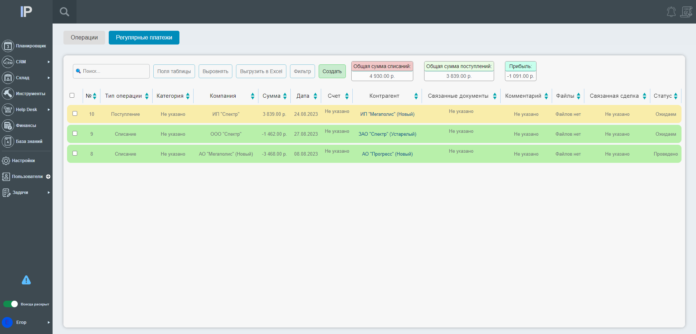This screenshot has width=696, height=334.
Task: Open База знаний menu item
Action: pos(29,141)
